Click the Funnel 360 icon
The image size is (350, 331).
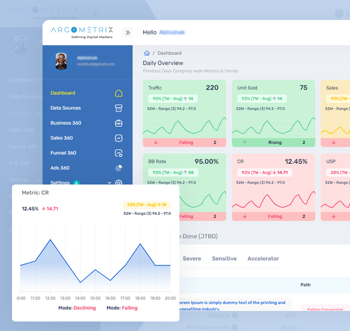pyautogui.click(x=118, y=153)
